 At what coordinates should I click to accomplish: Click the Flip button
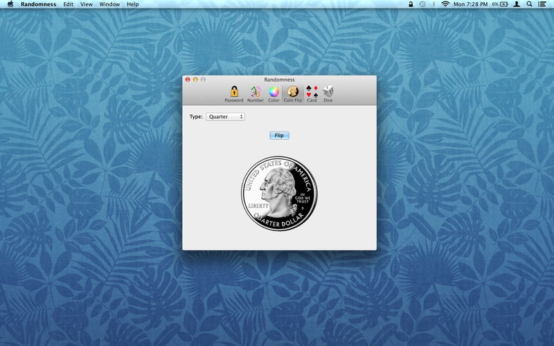coord(279,136)
